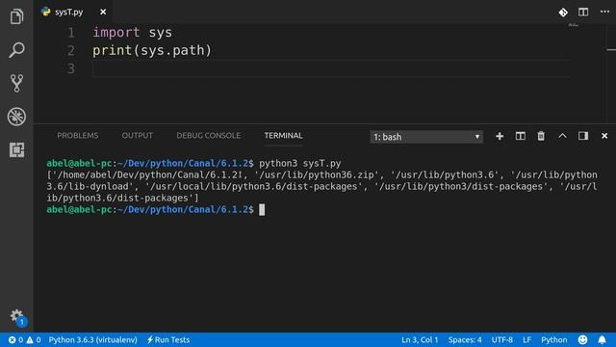Viewport: 616px width, 347px height.
Task: Click on line 1 'import sys' code
Action: pos(133,32)
